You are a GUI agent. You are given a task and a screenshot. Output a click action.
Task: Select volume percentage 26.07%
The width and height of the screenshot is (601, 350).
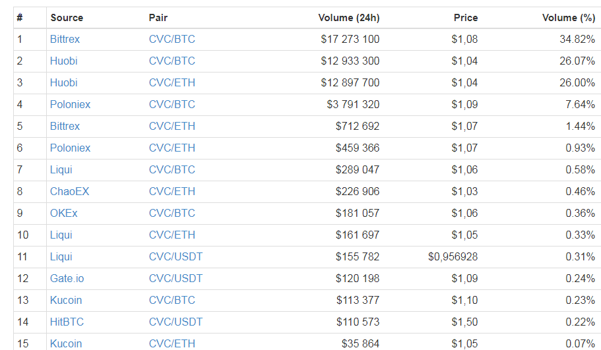pyautogui.click(x=577, y=61)
